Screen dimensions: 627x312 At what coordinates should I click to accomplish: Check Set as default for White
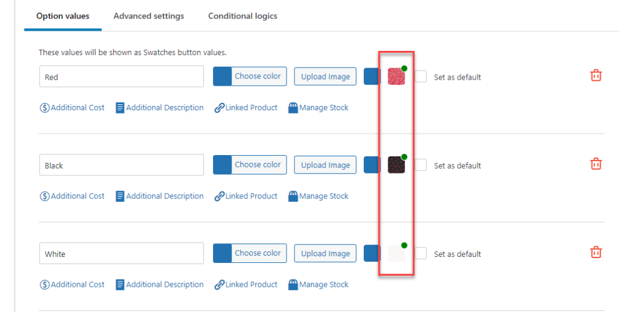421,253
